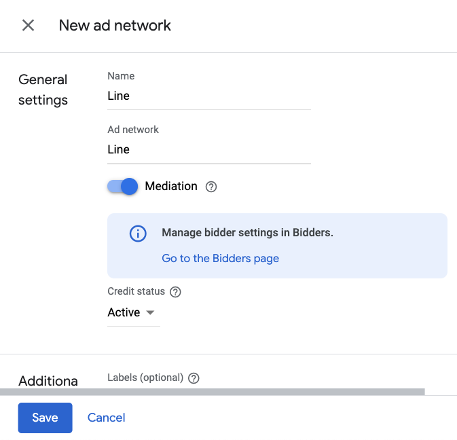Click the Mediation help question mark icon
This screenshot has height=440, width=457.
coord(211,187)
